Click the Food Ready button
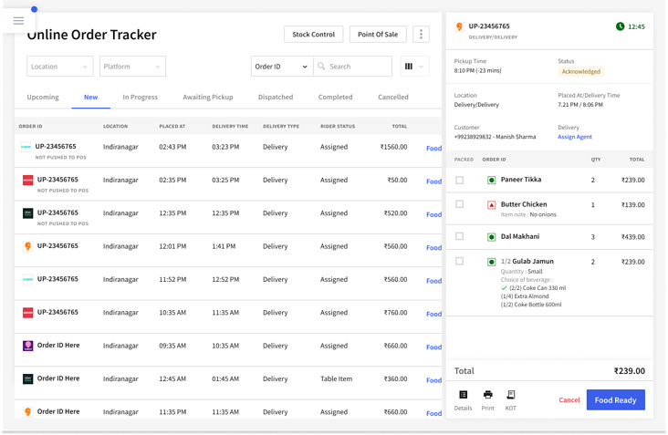This screenshot has width=668, height=435. point(616,400)
